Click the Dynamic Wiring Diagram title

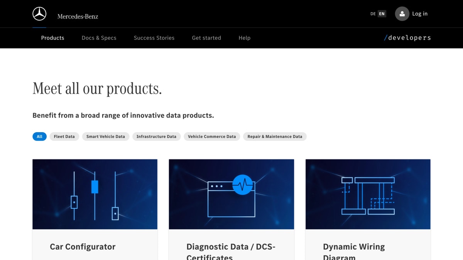coord(354,252)
